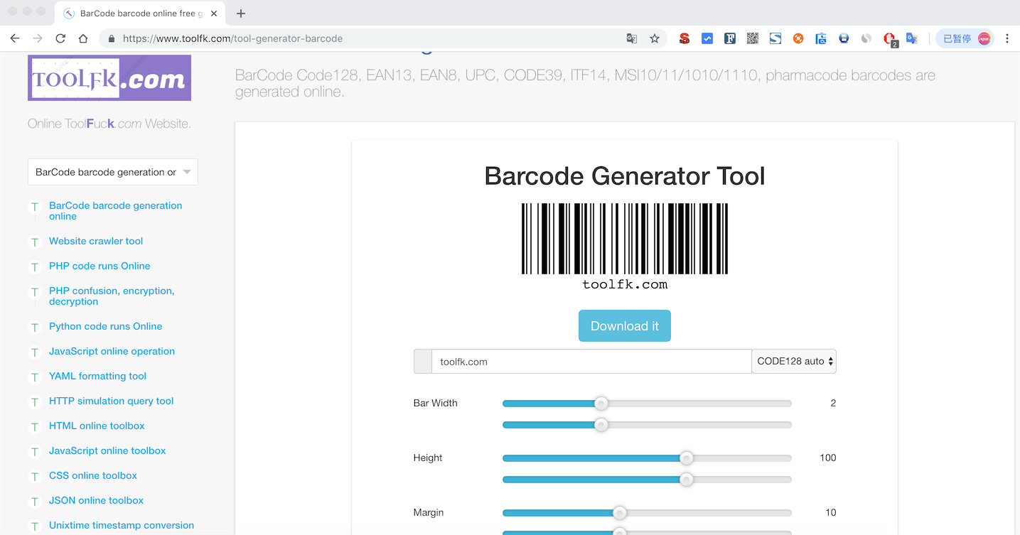Viewport: 1020px width, 535px height.
Task: Open the blue printer extension icon
Action: [844, 38]
